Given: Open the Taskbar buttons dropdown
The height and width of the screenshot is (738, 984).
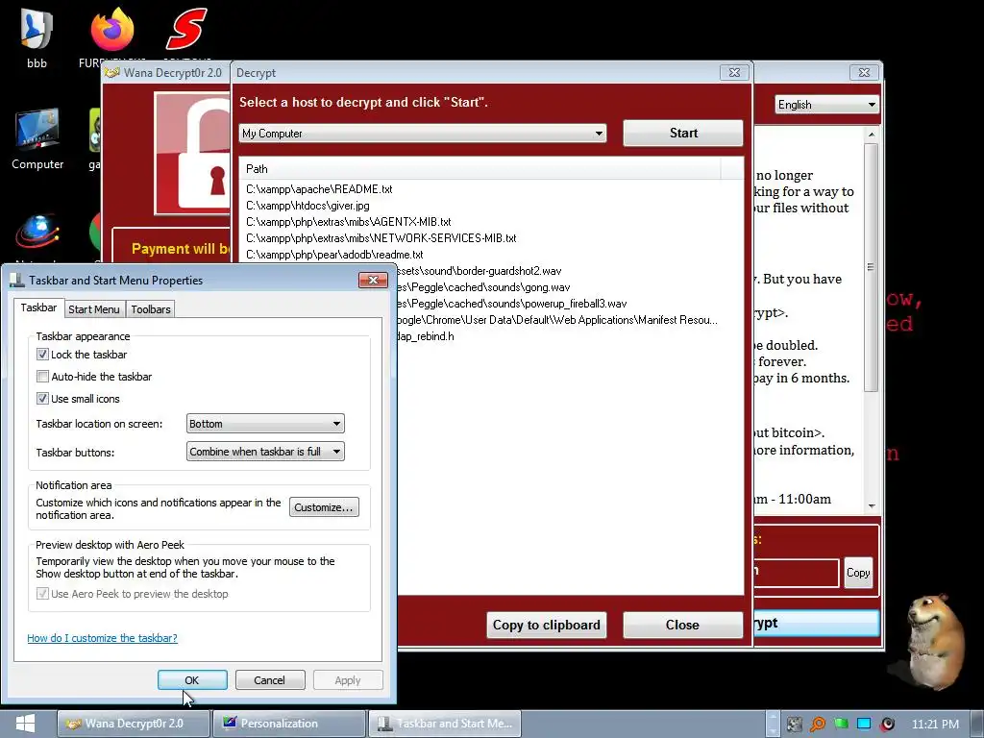Looking at the screenshot, I should pos(265,452).
